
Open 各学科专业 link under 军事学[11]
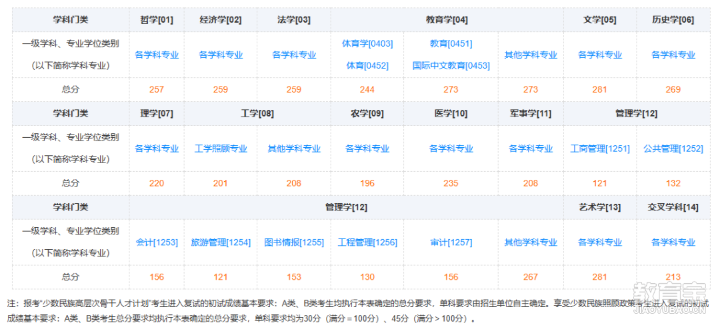(x=531, y=149)
